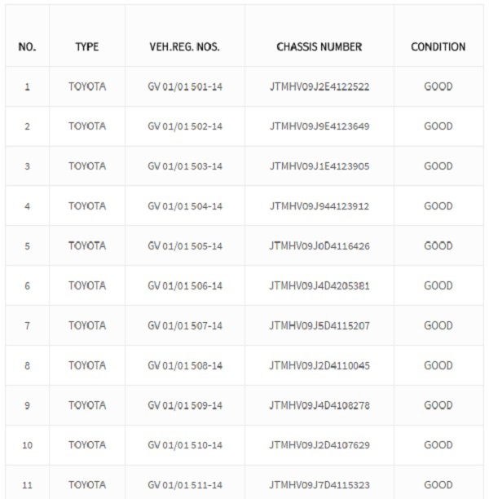Viewport: 489px width, 499px height.
Task: Click chassis number JTMHV09J7D4115323
Action: click(319, 485)
